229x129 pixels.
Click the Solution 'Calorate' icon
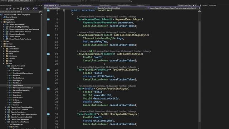2,15
